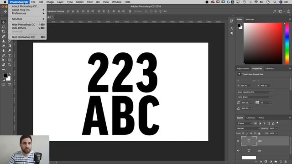Select the Pen tool
The image size is (292, 164).
coord(4,55)
